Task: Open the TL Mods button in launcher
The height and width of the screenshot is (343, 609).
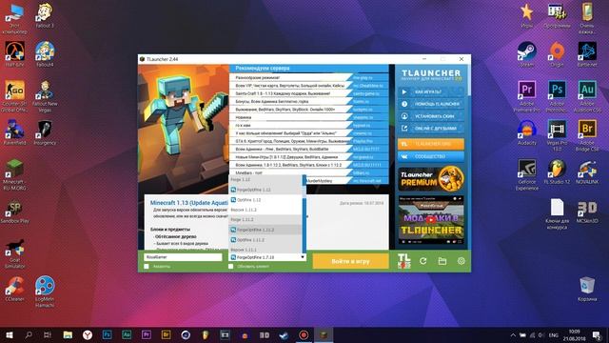Action: tap(403, 261)
